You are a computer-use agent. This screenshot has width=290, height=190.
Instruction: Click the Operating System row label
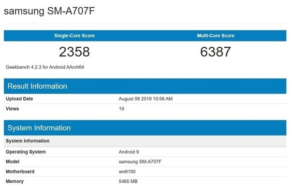pos(26,152)
